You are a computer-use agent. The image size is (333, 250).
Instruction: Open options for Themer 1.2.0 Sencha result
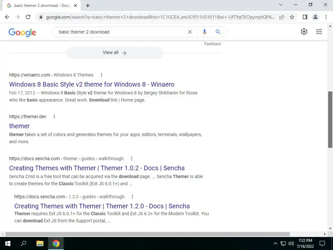[132, 197]
